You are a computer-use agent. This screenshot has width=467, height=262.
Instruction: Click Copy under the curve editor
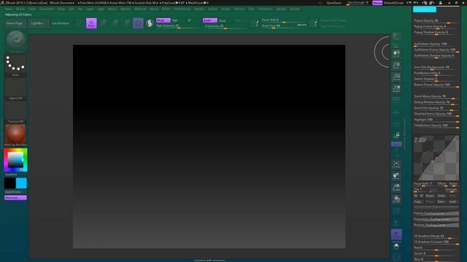418,202
